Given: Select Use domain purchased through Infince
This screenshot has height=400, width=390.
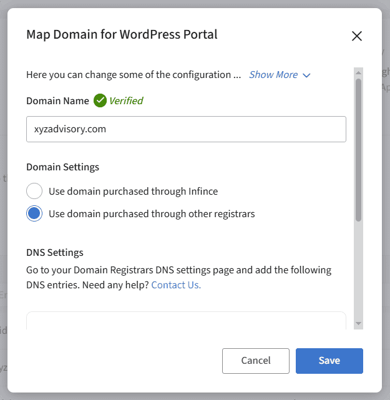Looking at the screenshot, I should click(x=34, y=191).
